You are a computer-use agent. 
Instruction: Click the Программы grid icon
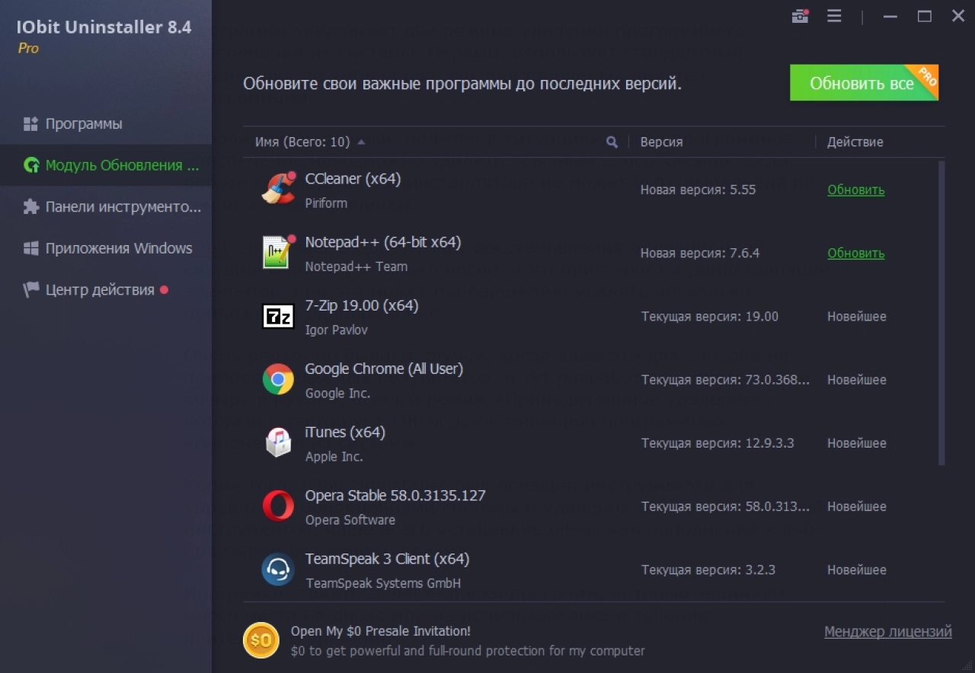point(31,123)
